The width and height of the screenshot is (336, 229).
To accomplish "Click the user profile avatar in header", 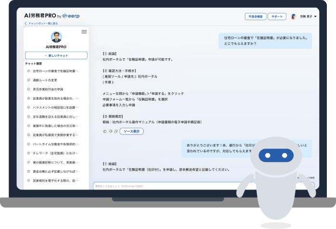I will click(x=294, y=16).
